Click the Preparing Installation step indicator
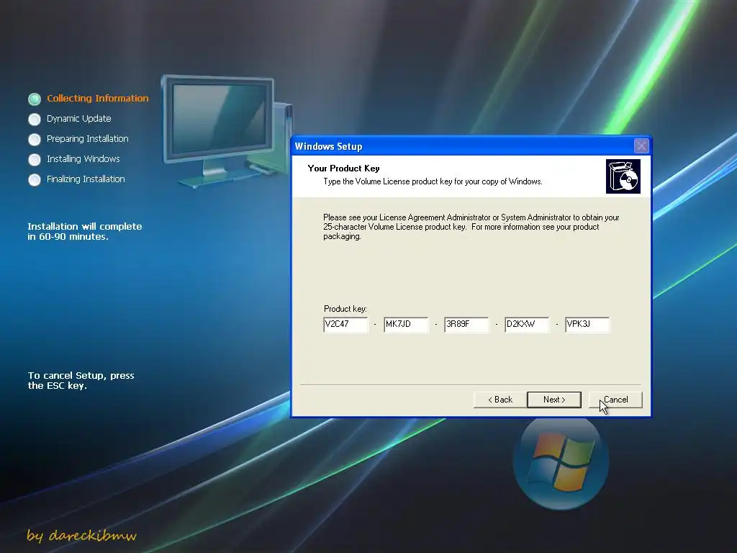 [x=35, y=139]
